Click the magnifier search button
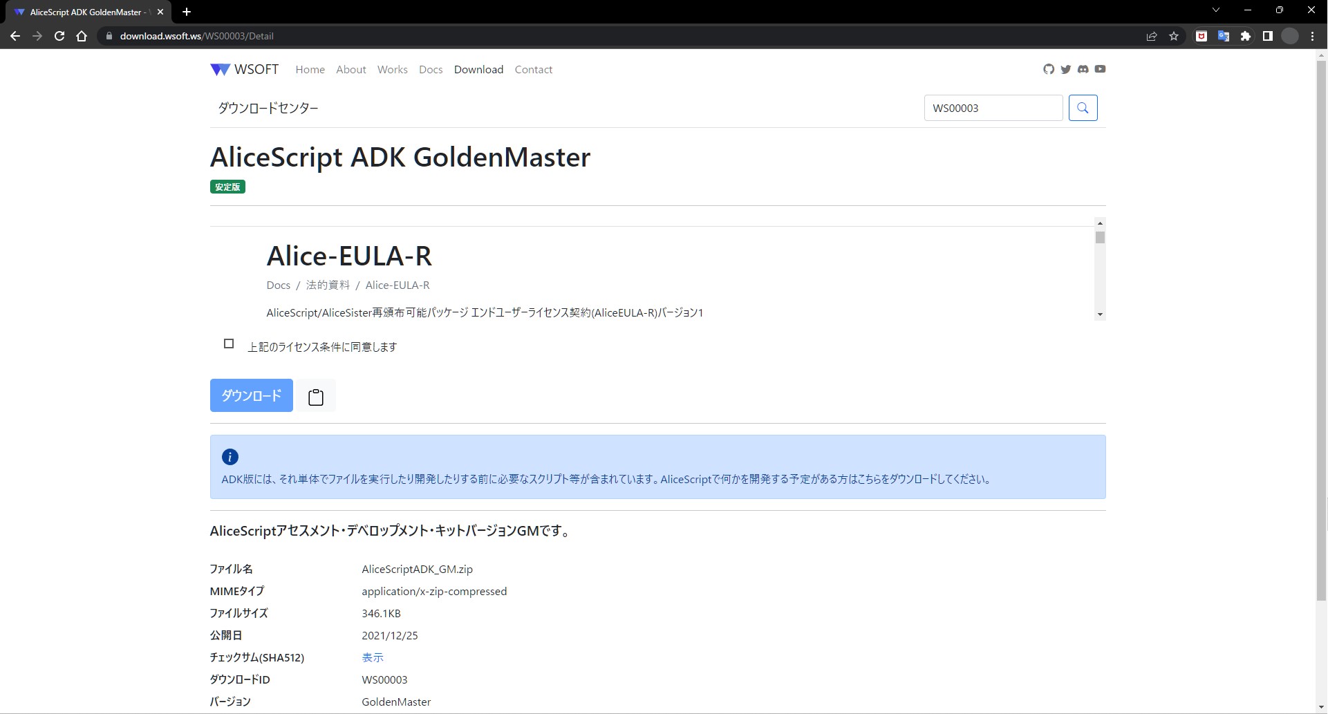The height and width of the screenshot is (714, 1328). pyautogui.click(x=1083, y=108)
